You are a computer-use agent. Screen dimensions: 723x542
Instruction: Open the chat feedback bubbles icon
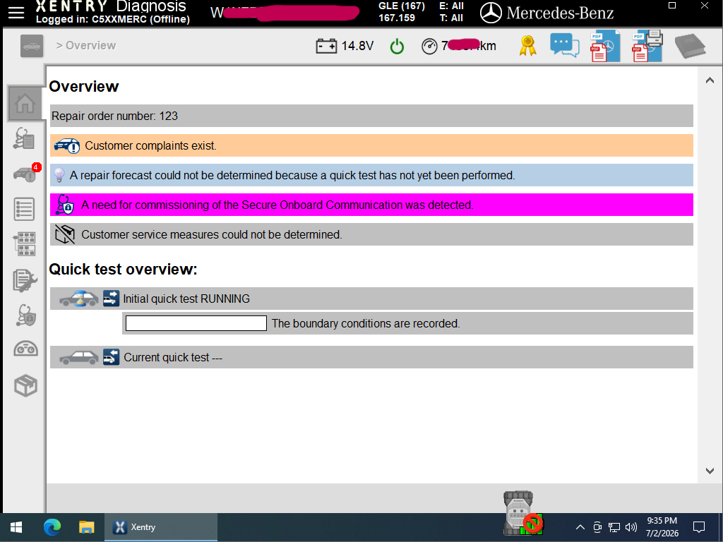(564, 46)
